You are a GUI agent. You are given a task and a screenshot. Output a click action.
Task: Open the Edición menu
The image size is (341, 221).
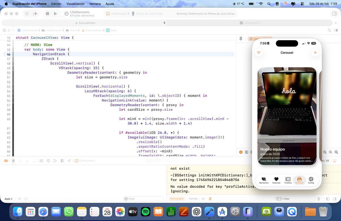click(x=56, y=4)
